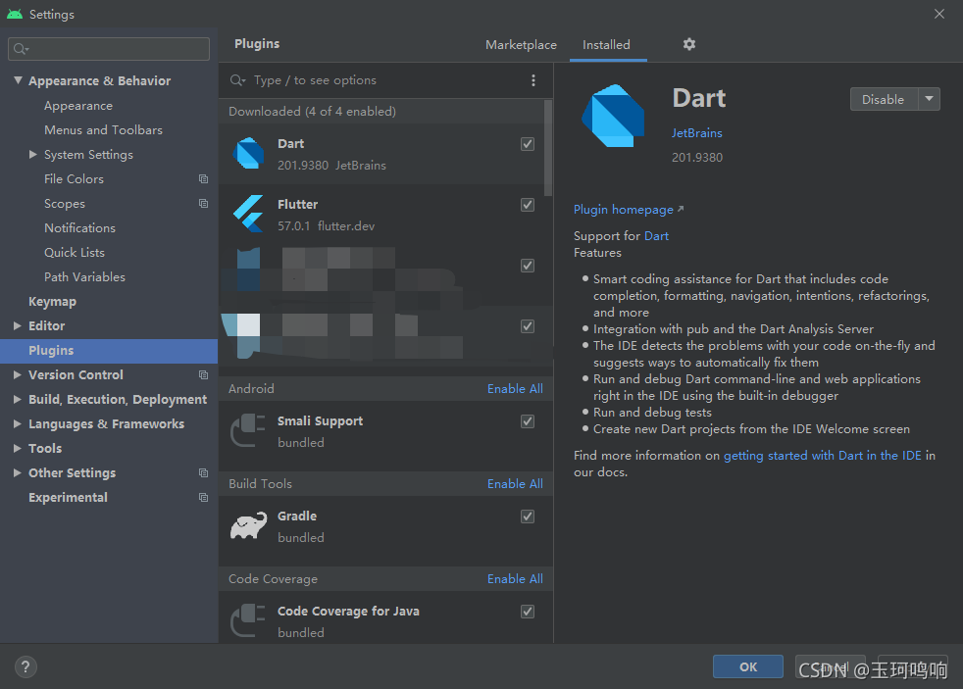Viewport: 963px width, 689px height.
Task: Toggle the third downloaded plugin checkbox
Action: [x=527, y=266]
